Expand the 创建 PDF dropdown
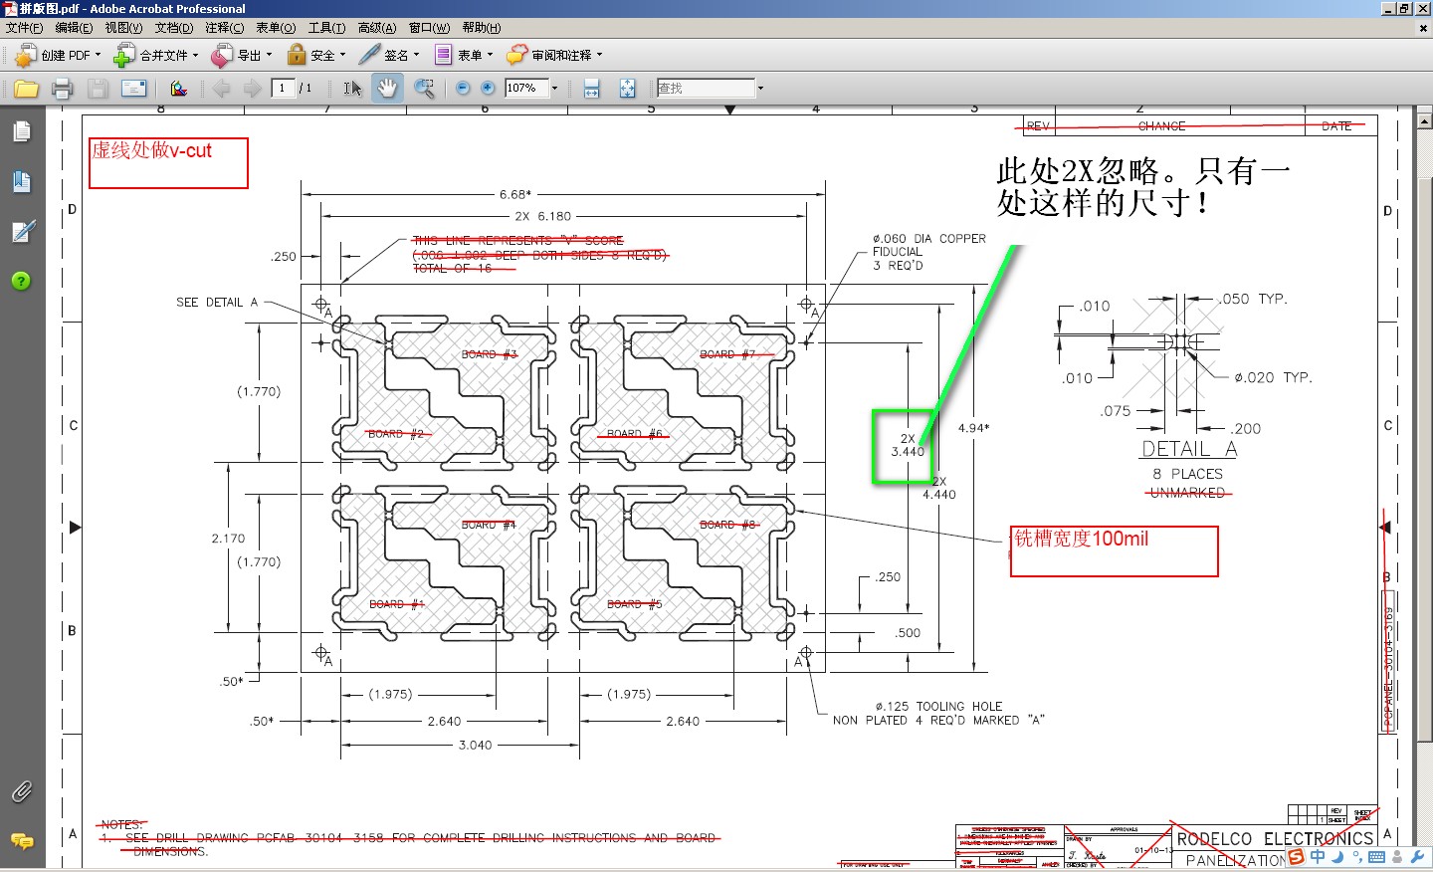The height and width of the screenshot is (872, 1433). pyautogui.click(x=98, y=56)
